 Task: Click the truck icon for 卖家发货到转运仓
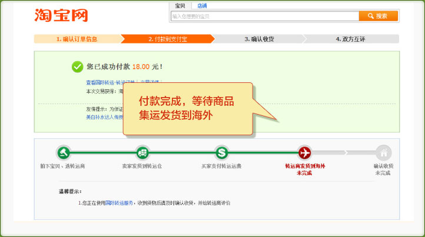[142, 152]
